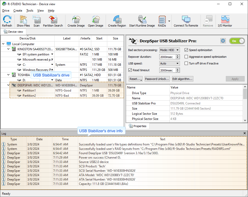Click the Partition2 disk icon
The width and height of the screenshot is (248, 197).
(19, 96)
